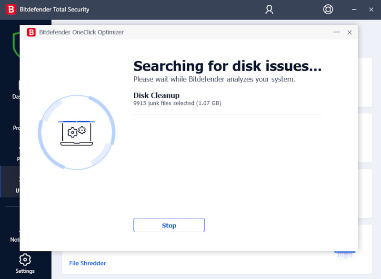
Task: Open Settings gear in sidebar
Action: 25,259
